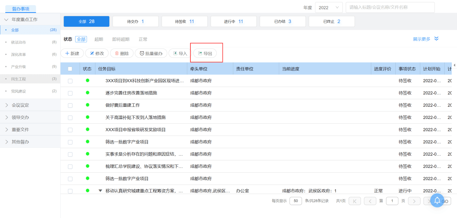Click 展示更多 to show more filters

coord(422,39)
